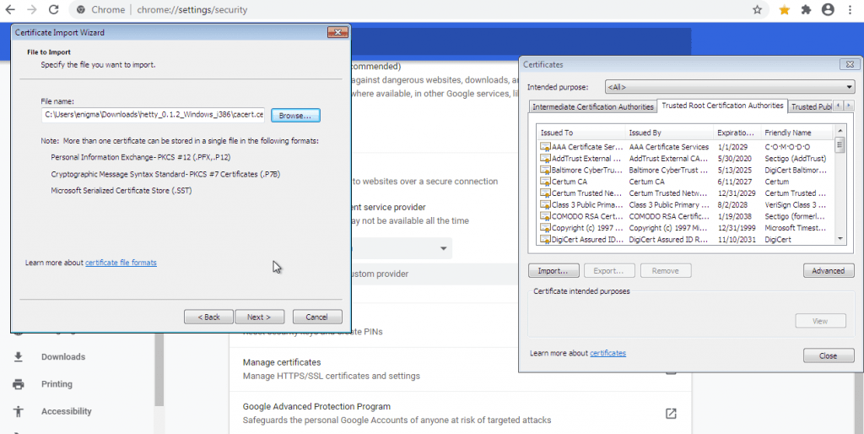Reload the page with the refresh icon
This screenshot has height=434, width=864.
pyautogui.click(x=53, y=9)
